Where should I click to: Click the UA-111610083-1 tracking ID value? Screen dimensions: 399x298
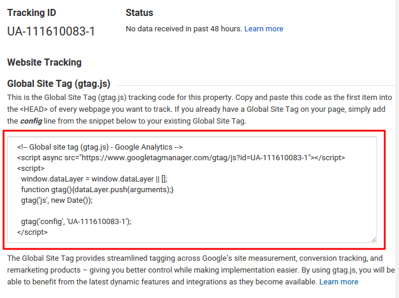(51, 31)
